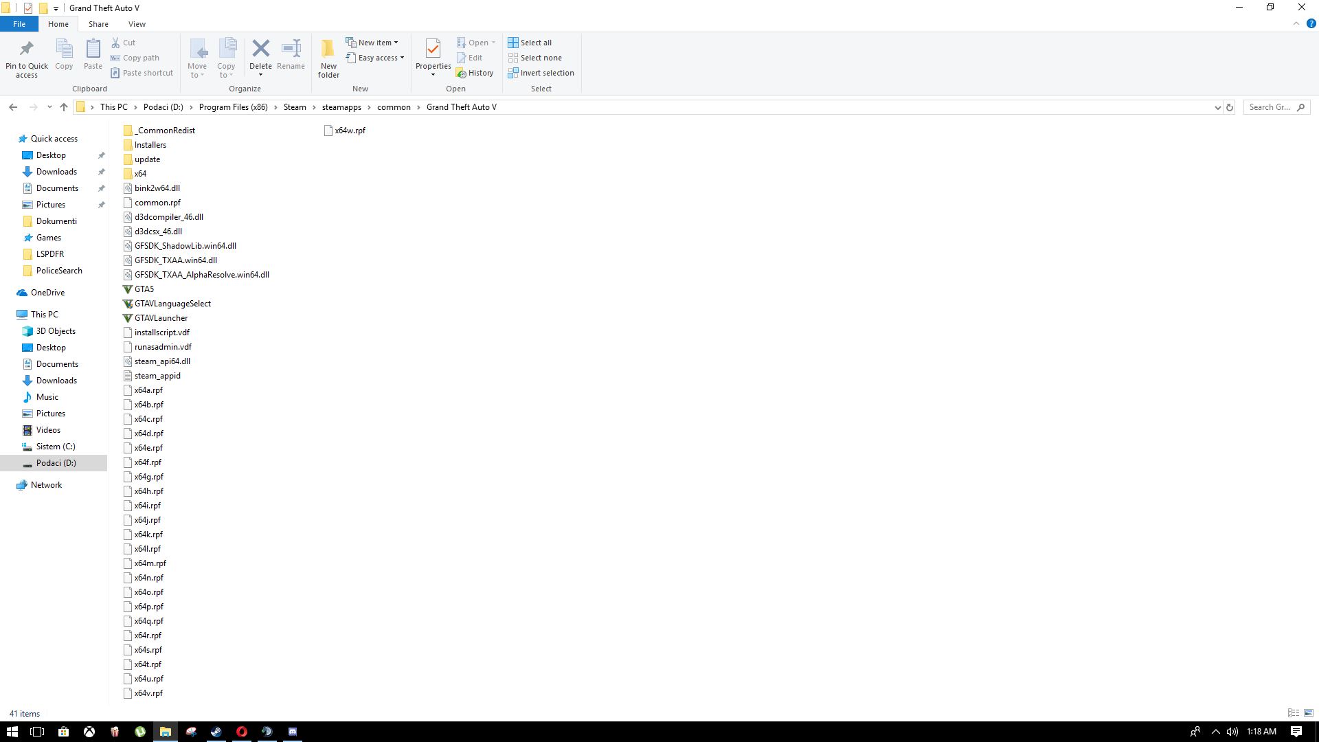The width and height of the screenshot is (1319, 742).
Task: Open Steam from the taskbar
Action: point(216,732)
